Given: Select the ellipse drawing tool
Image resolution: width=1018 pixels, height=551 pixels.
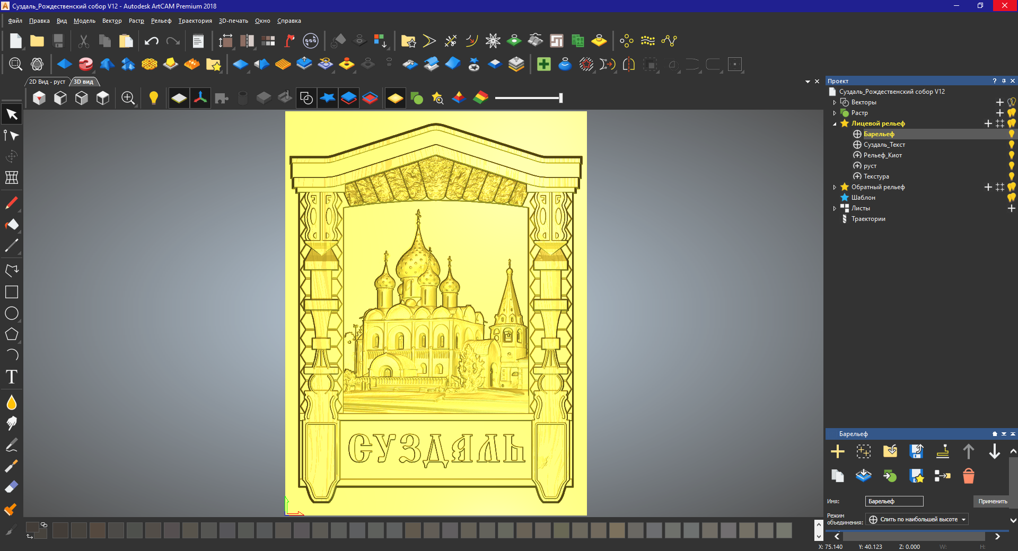Looking at the screenshot, I should tap(12, 313).
